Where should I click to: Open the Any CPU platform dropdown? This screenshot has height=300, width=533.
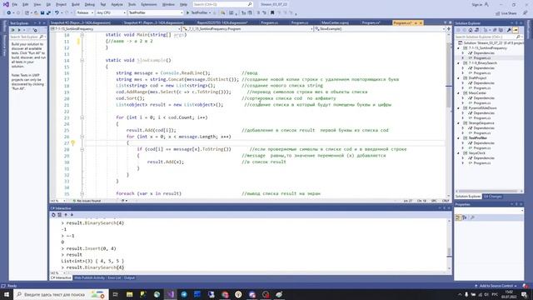[111, 13]
